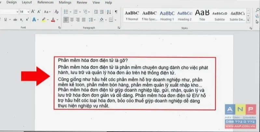Insert numbered list

[x=75, y=12]
